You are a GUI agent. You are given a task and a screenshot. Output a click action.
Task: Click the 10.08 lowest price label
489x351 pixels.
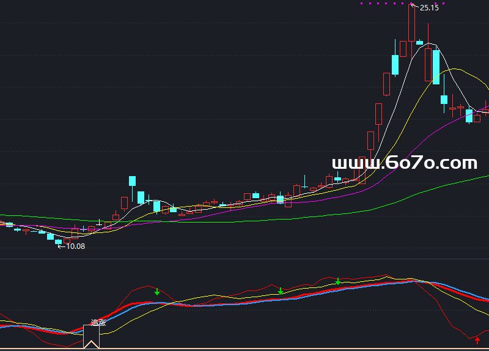76,246
